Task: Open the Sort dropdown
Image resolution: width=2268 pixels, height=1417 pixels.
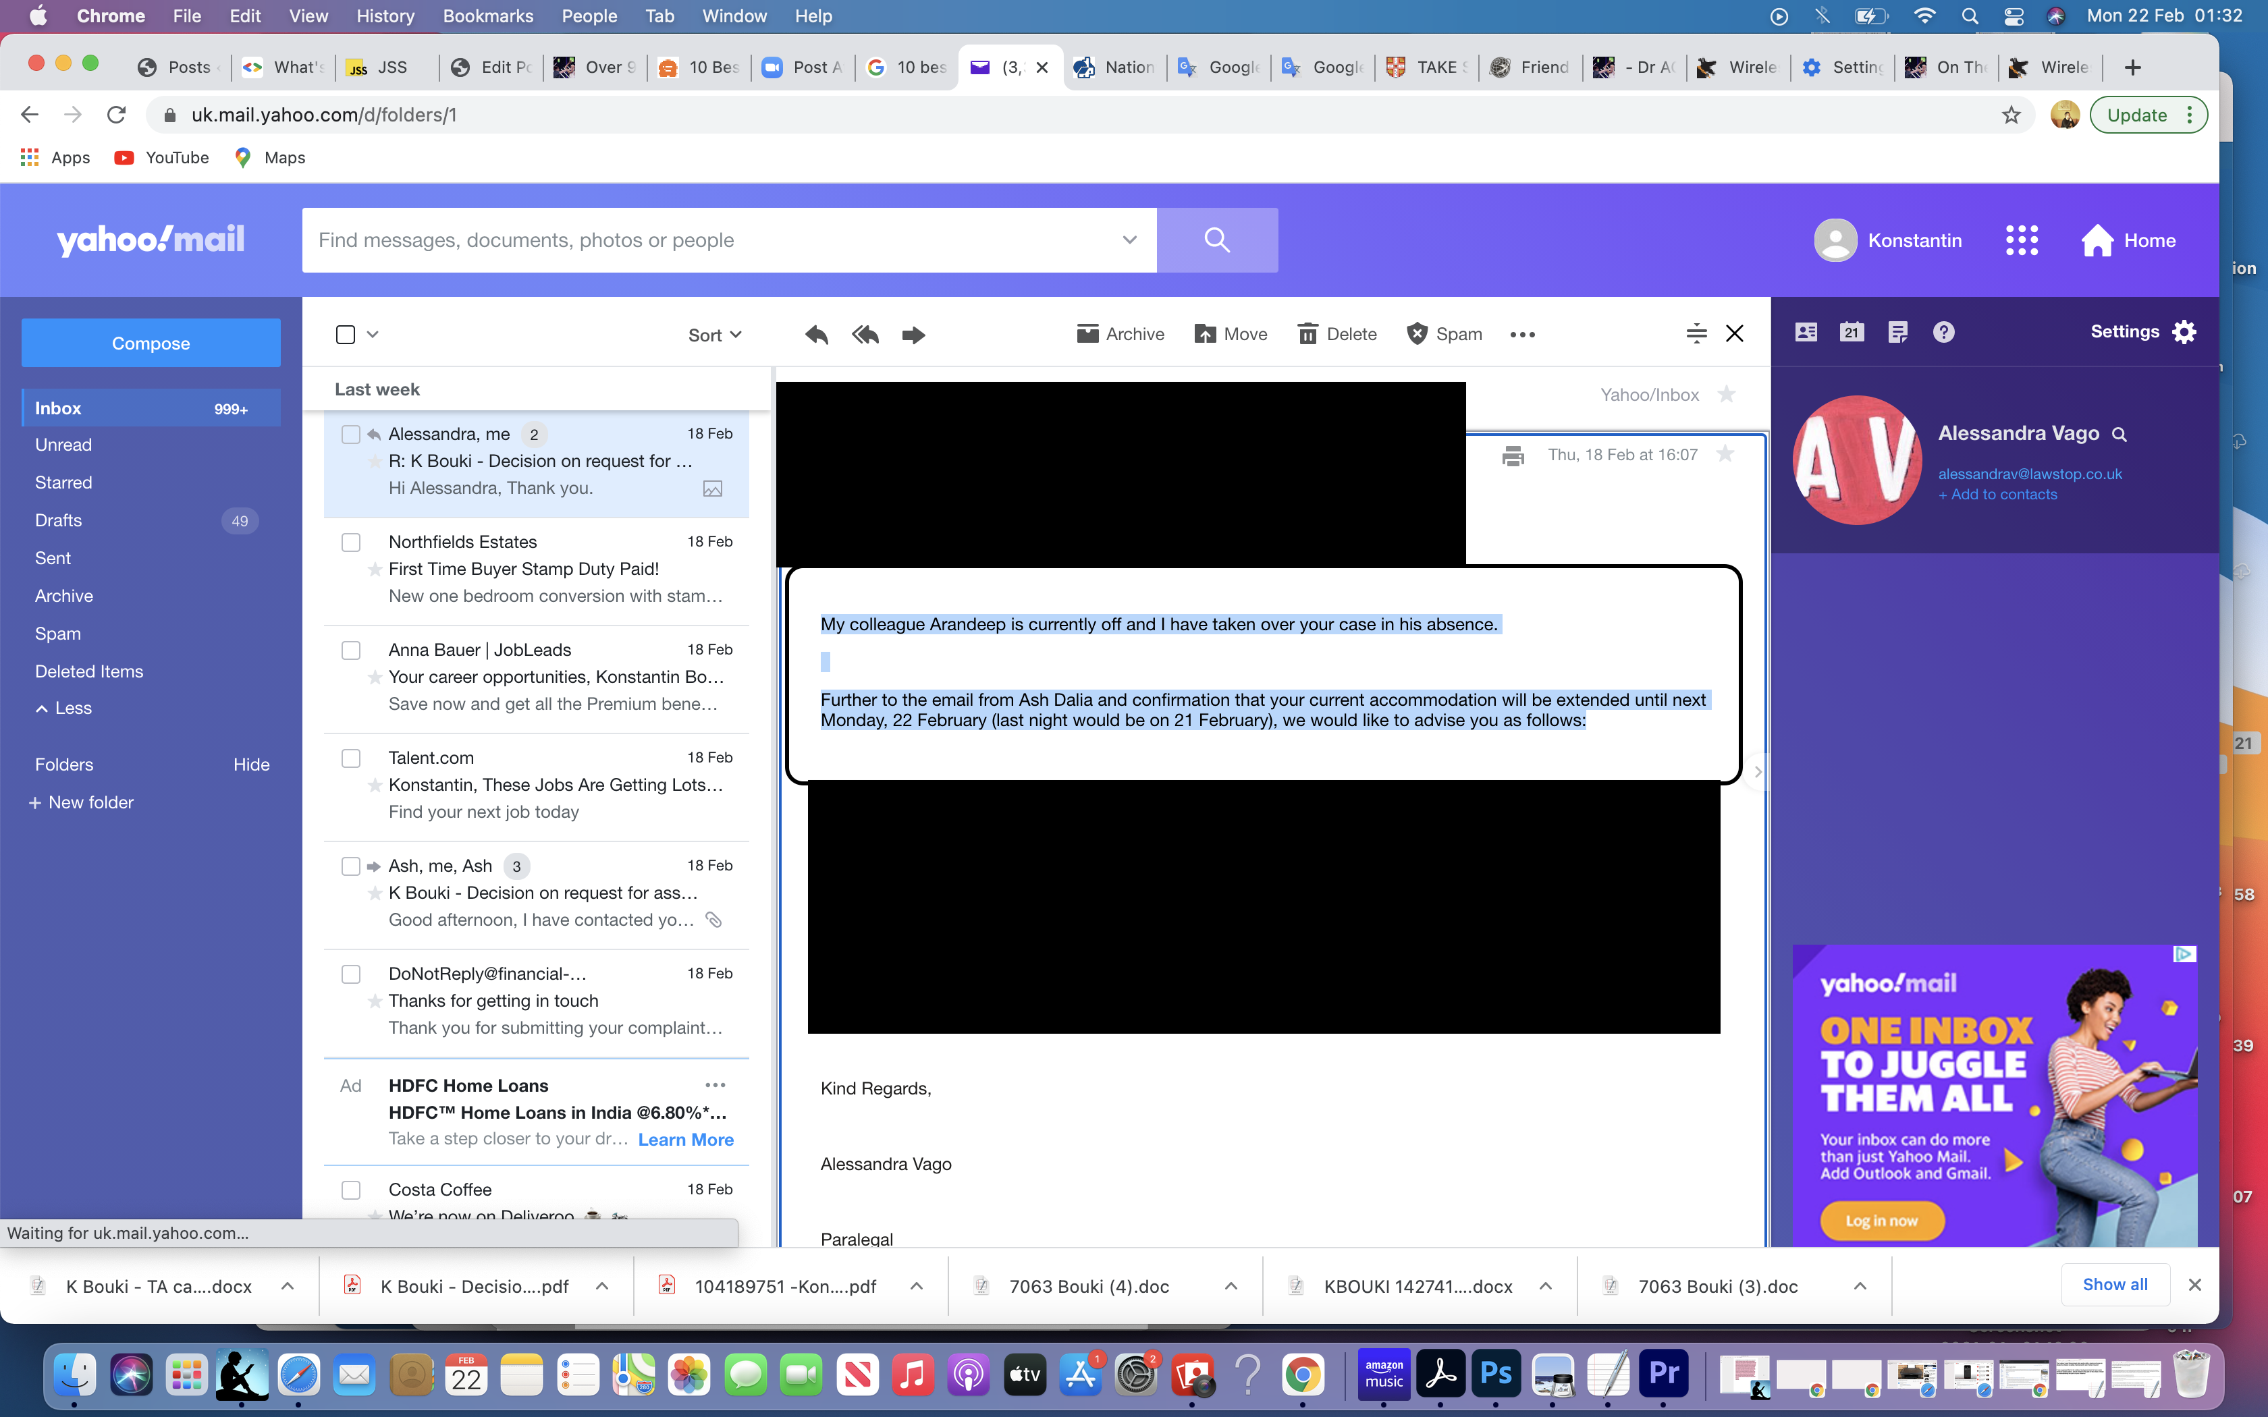Action: coord(714,335)
